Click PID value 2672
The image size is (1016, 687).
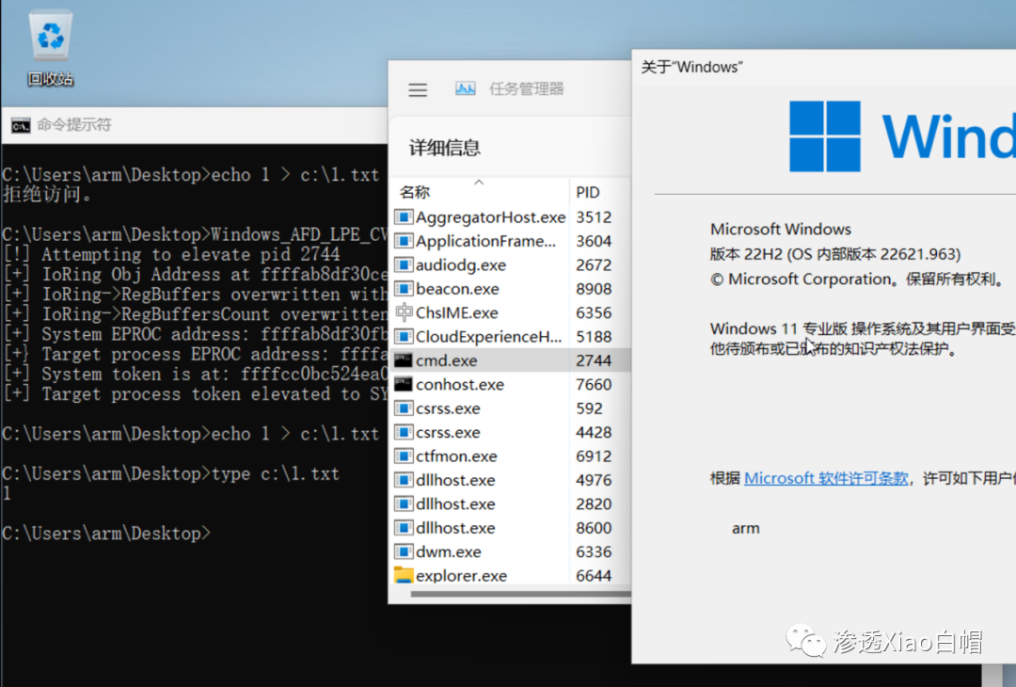pos(594,265)
